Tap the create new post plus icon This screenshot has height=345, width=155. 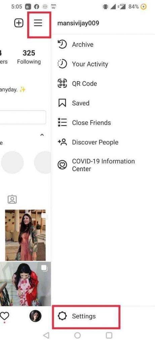(19, 23)
